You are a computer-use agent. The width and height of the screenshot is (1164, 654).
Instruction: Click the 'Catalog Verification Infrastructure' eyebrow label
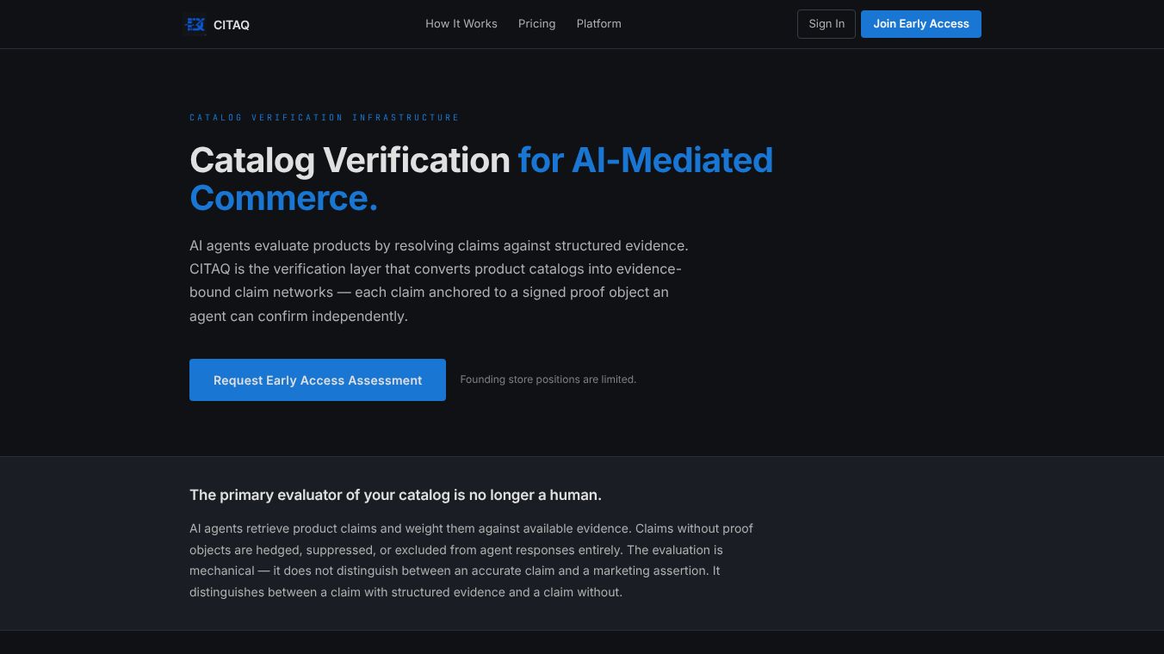pyautogui.click(x=324, y=118)
